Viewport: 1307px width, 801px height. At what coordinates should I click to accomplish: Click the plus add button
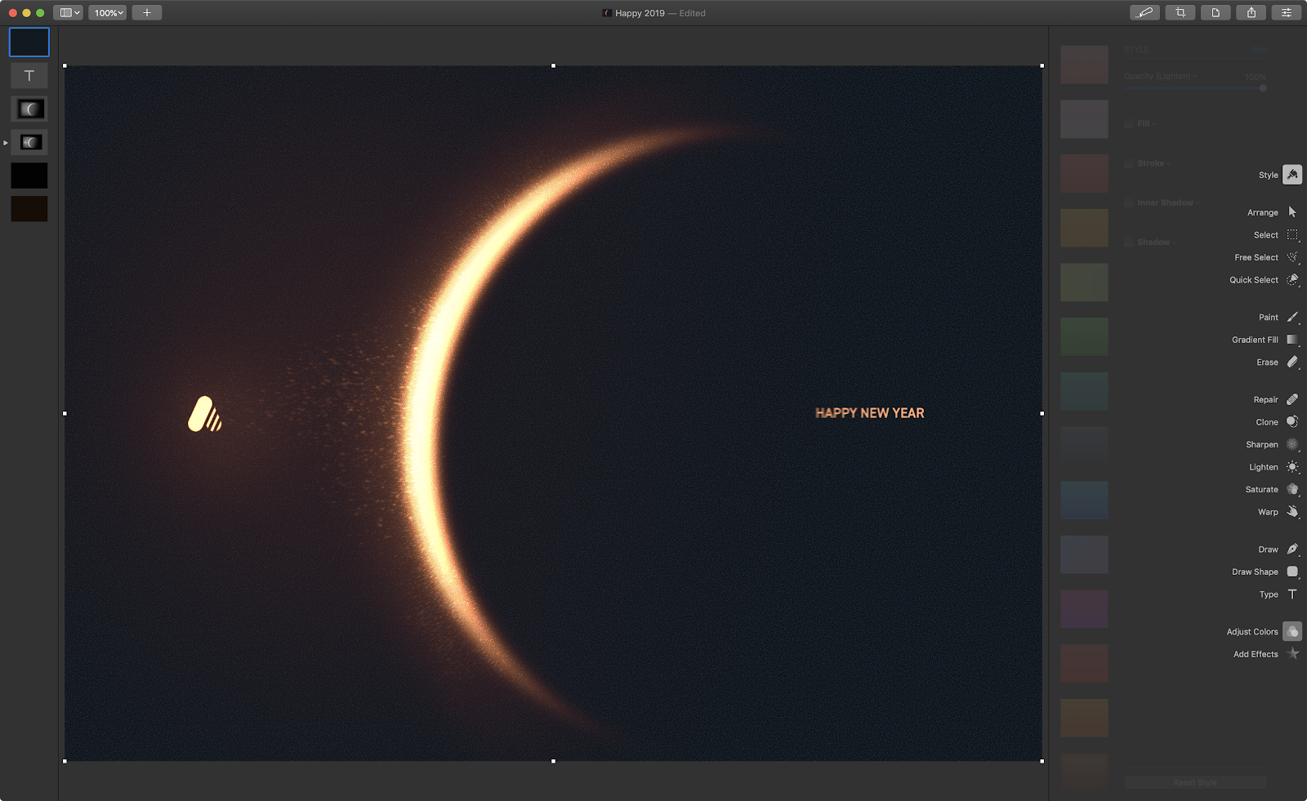click(x=147, y=12)
